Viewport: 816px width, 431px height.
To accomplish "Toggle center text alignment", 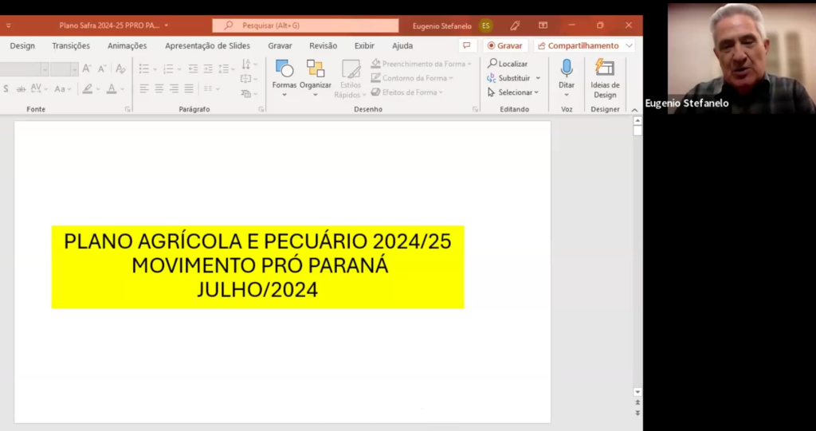I will (x=159, y=89).
